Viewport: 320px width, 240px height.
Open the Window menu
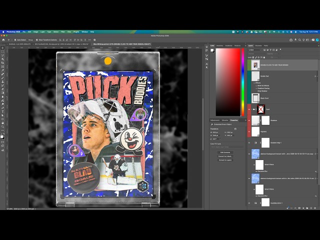click(x=84, y=32)
